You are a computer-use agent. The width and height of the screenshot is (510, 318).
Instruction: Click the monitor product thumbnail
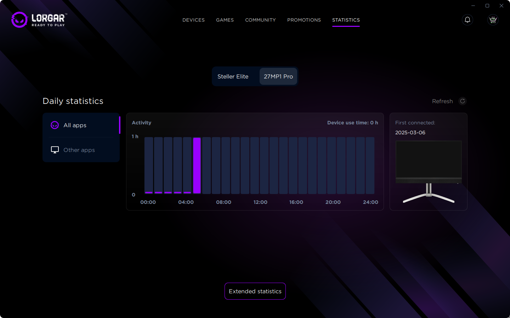(429, 172)
